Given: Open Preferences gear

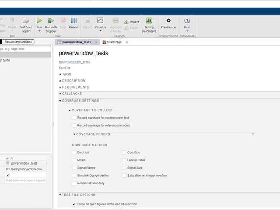Looking at the screenshot, I should coord(169,20).
